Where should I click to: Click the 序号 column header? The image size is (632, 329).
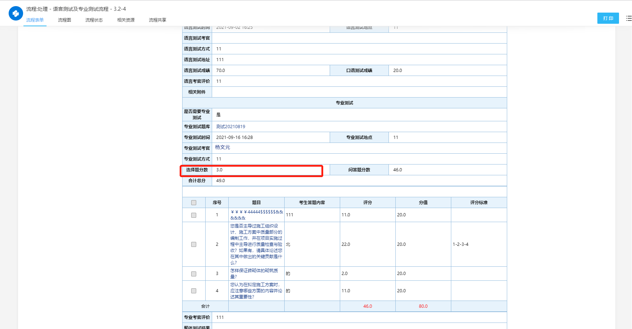pos(217,203)
